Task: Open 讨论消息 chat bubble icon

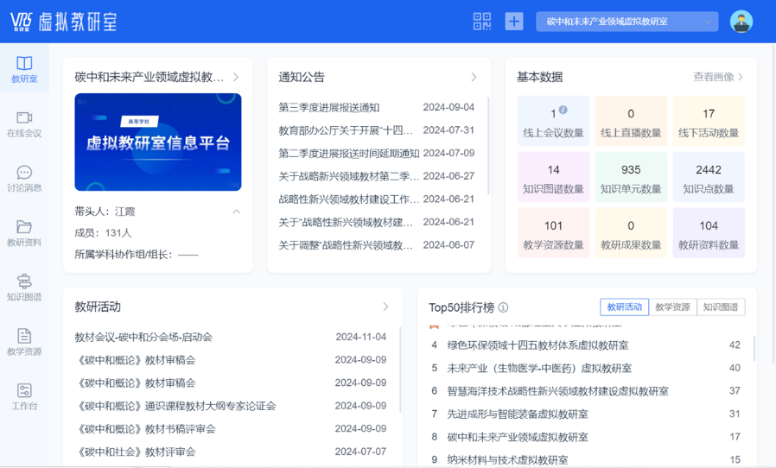Action: 24,173
